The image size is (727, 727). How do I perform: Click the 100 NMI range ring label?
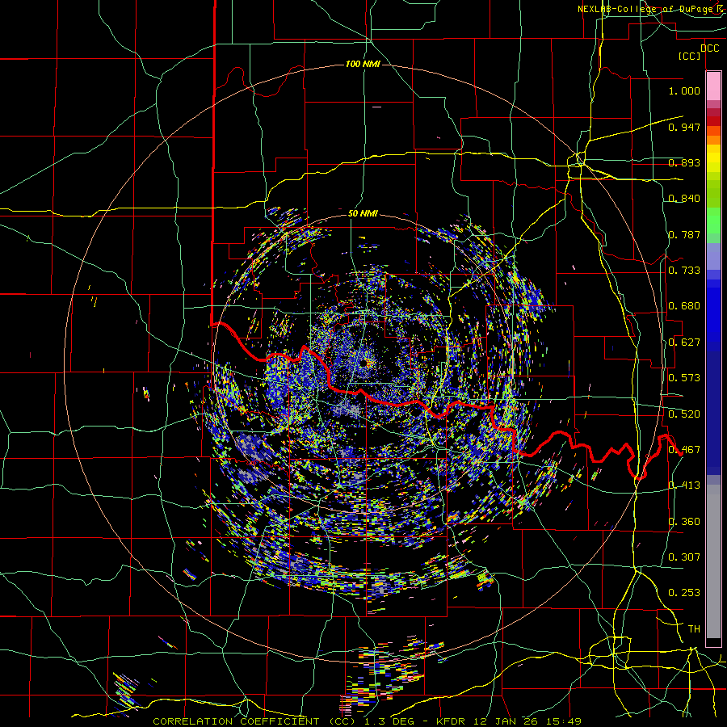(363, 64)
